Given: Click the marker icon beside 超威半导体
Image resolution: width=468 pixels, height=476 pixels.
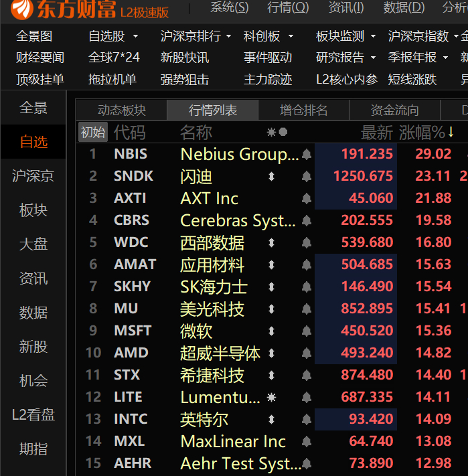Looking at the screenshot, I should 271,353.
